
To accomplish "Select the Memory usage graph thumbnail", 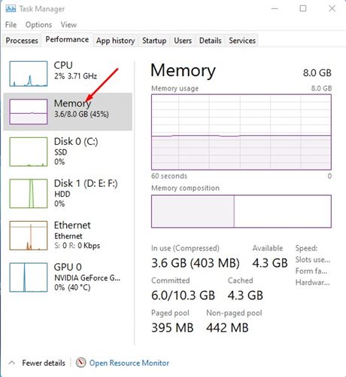I will (x=29, y=112).
